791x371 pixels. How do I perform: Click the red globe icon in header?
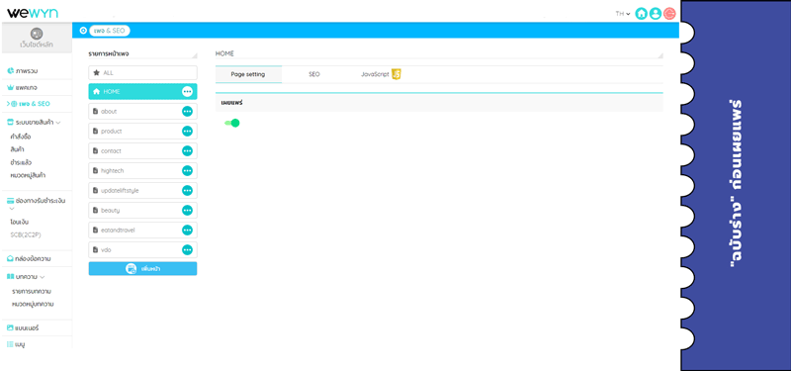coord(669,14)
